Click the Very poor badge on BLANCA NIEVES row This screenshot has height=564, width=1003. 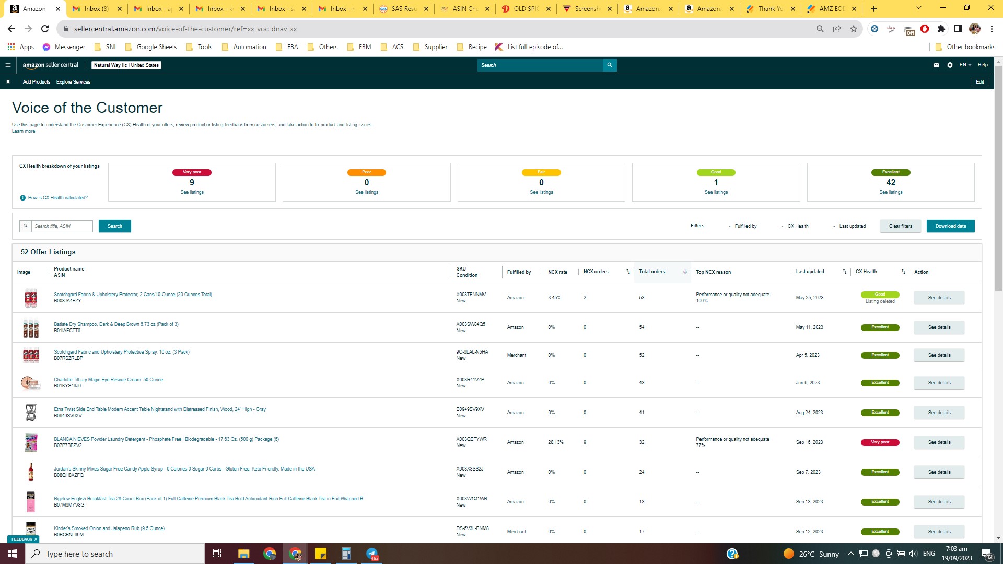click(x=880, y=442)
